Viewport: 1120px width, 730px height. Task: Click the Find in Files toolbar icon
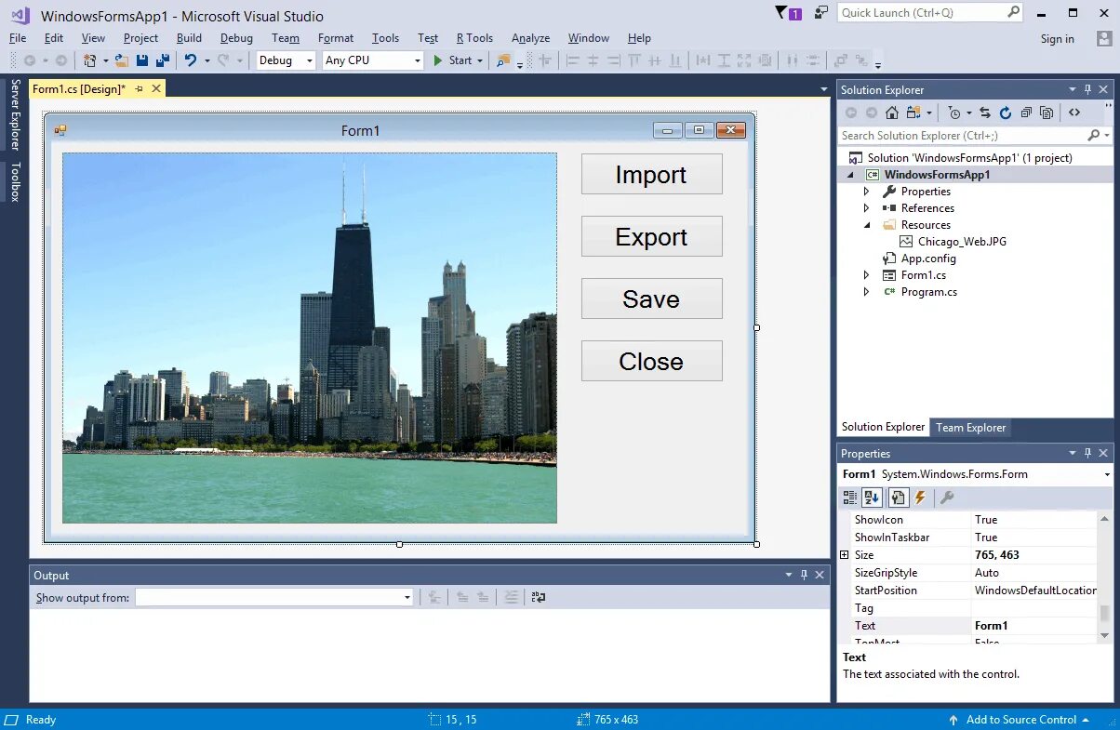[502, 60]
